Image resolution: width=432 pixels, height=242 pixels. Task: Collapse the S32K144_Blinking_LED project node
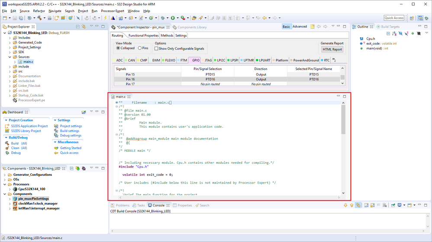pos(5,33)
